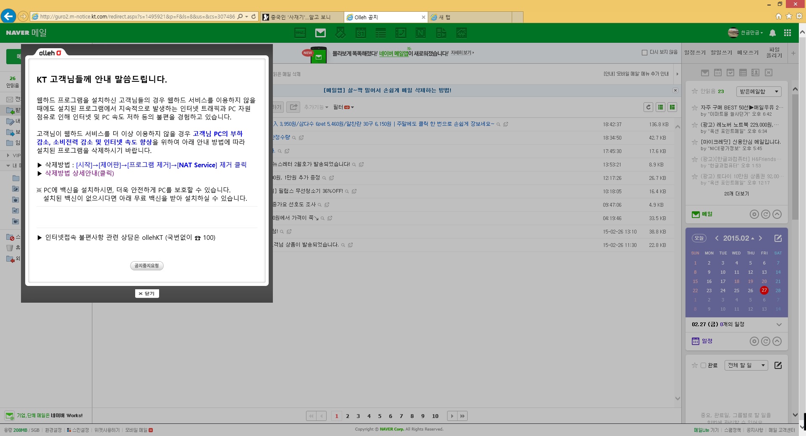Open the '추가기능' dropdown
The height and width of the screenshot is (436, 806).
click(316, 107)
